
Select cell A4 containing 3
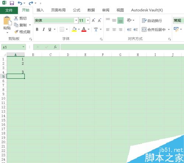[15, 72]
